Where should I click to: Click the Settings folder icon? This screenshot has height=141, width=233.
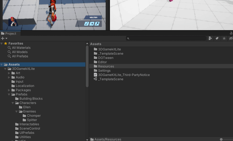[x=96, y=70]
